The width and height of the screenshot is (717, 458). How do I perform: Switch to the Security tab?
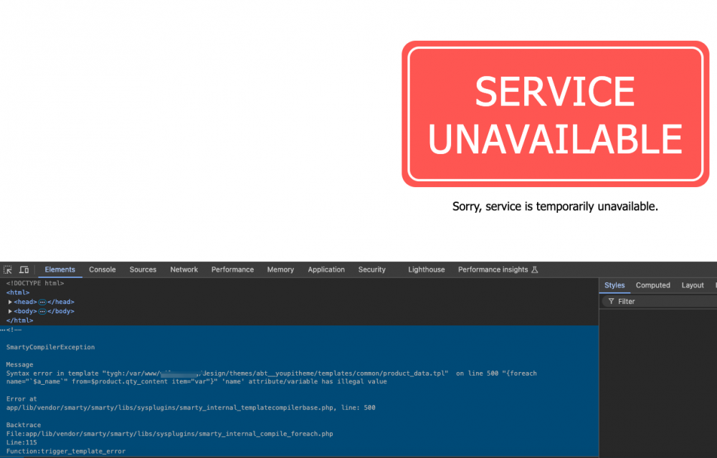coord(371,269)
